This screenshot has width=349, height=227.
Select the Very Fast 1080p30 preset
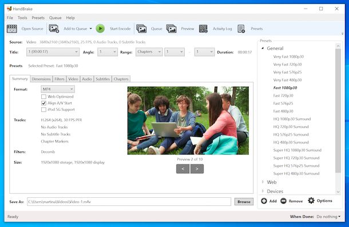pyautogui.click(x=288, y=57)
